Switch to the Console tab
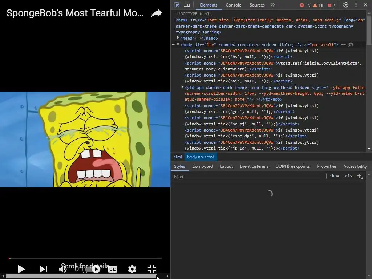 tap(234, 5)
